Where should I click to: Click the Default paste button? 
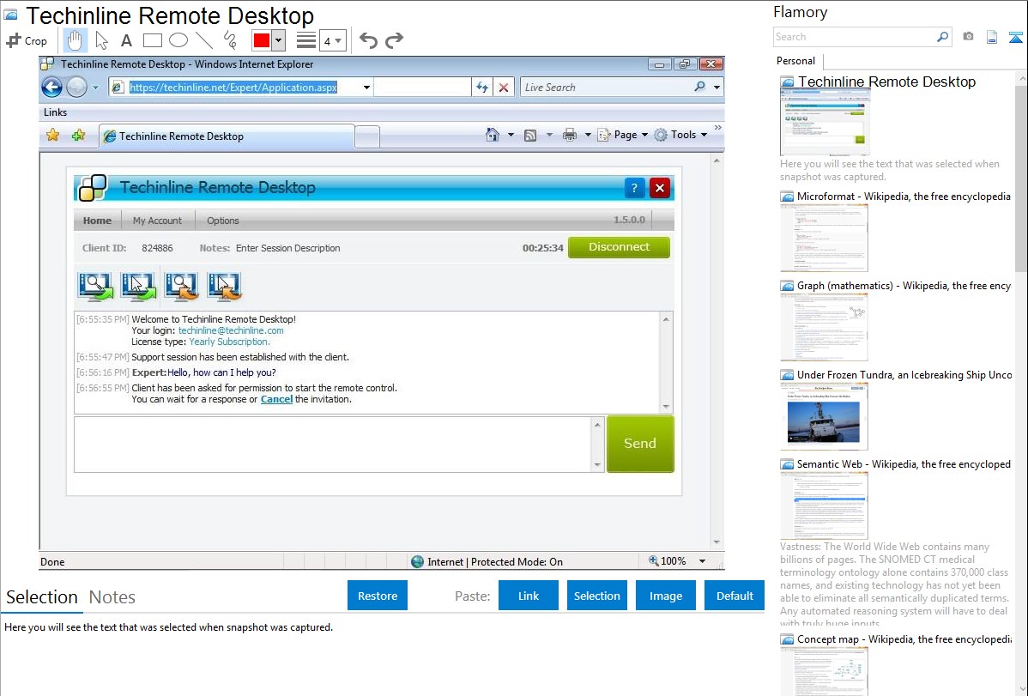pos(735,596)
